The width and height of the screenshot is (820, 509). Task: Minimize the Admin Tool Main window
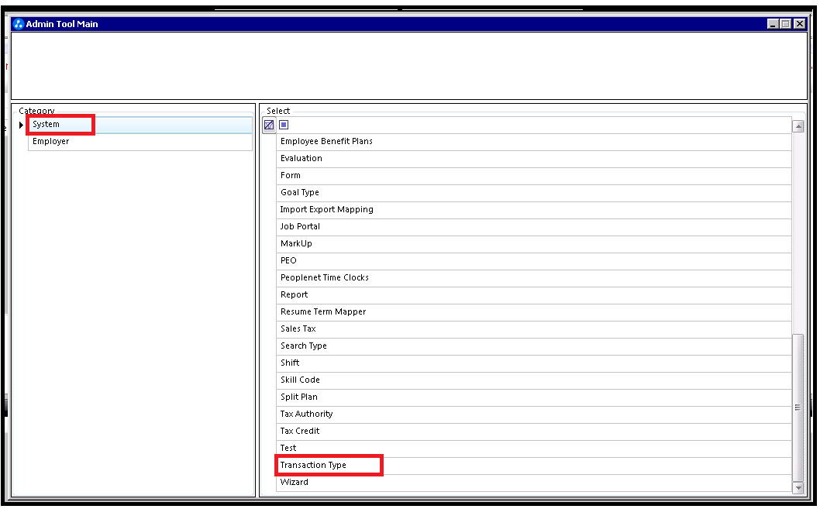click(x=773, y=24)
